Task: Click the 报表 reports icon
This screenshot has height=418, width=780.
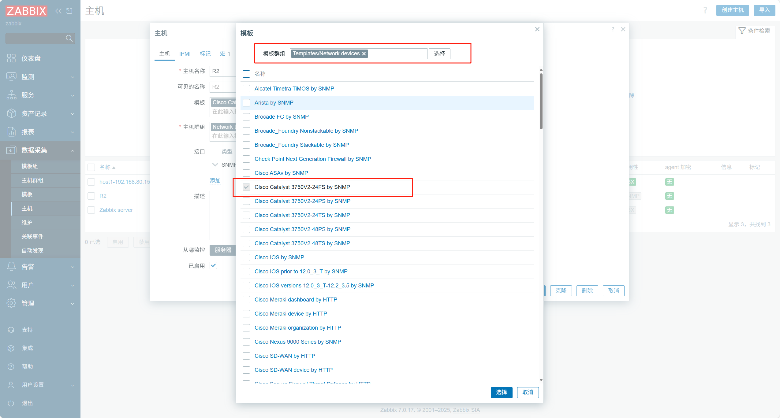Action: click(11, 132)
